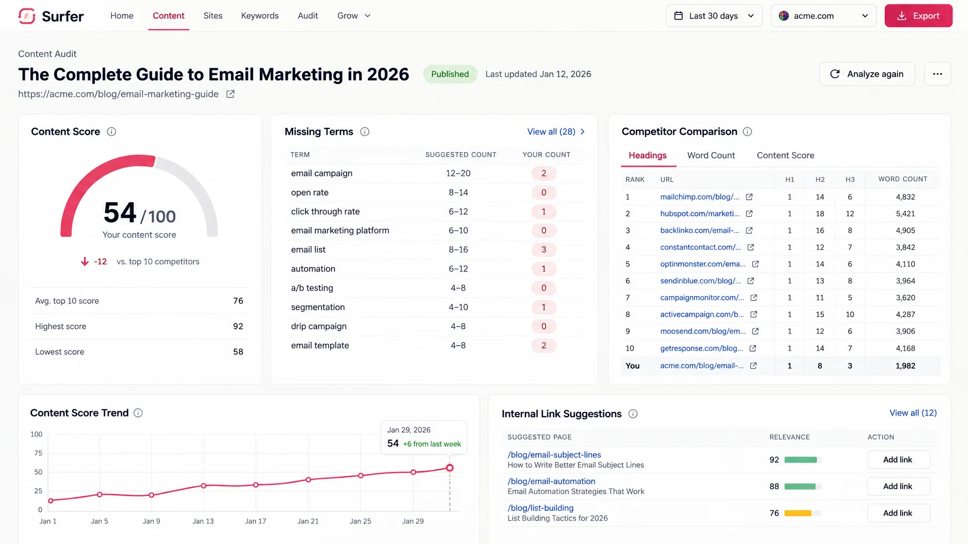968x544 pixels.
Task: Switch to the Content Score comparison tab
Action: tap(785, 155)
